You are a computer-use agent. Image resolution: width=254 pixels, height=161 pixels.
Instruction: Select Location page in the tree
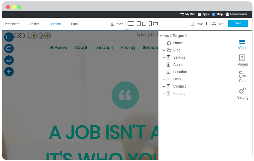pos(180,72)
